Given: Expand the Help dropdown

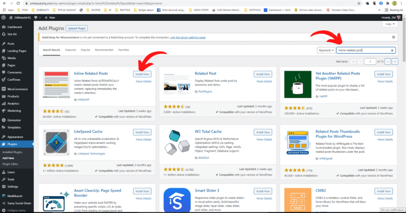Looking at the screenshot, I should tap(390, 24).
